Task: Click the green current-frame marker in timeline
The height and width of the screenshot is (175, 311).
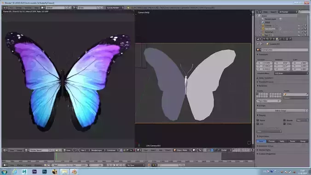Action: [56, 156]
